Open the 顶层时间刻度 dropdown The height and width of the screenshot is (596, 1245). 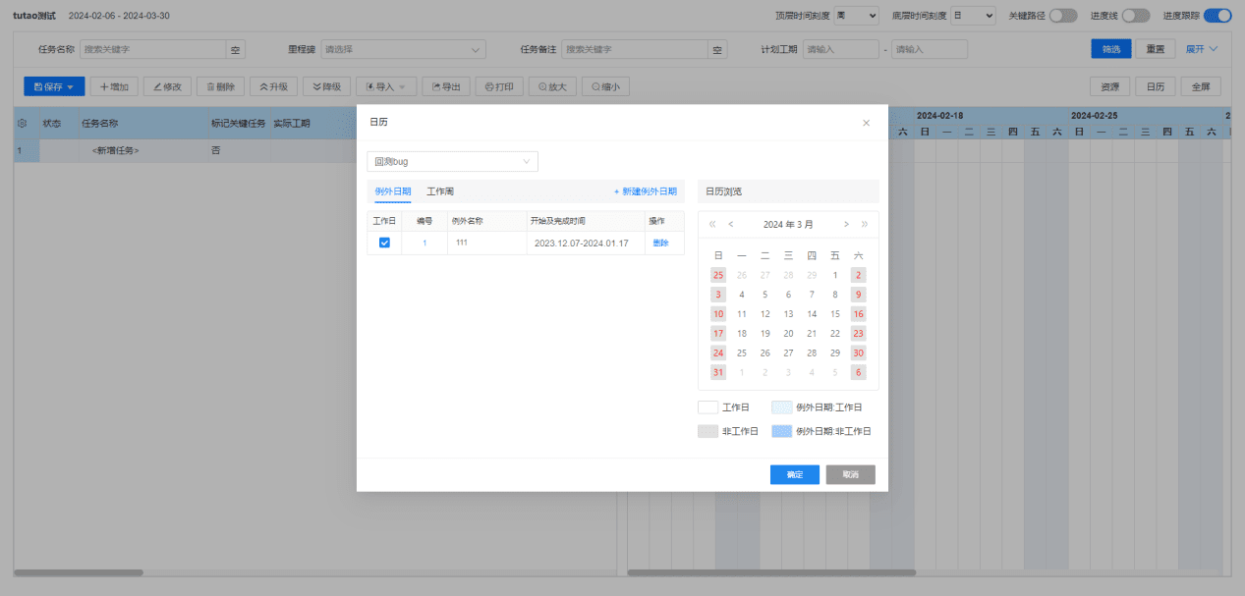pyautogui.click(x=856, y=16)
